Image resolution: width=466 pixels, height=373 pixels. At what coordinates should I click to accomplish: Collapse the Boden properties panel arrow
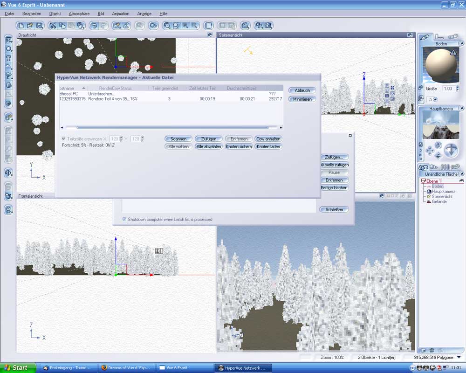click(461, 44)
